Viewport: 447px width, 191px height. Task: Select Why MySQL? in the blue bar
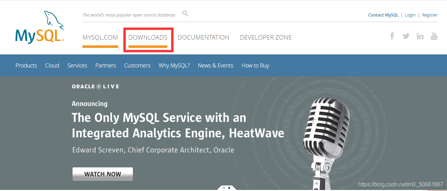point(174,65)
